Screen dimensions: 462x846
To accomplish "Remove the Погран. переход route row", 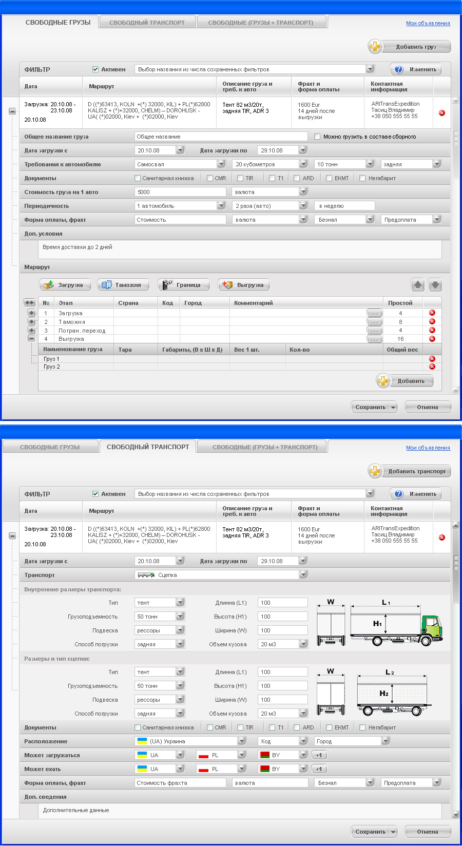I will click(x=432, y=330).
